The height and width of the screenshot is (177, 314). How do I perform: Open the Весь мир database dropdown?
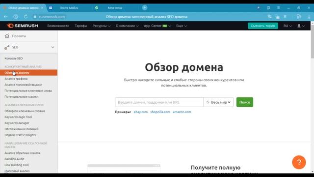click(218, 102)
